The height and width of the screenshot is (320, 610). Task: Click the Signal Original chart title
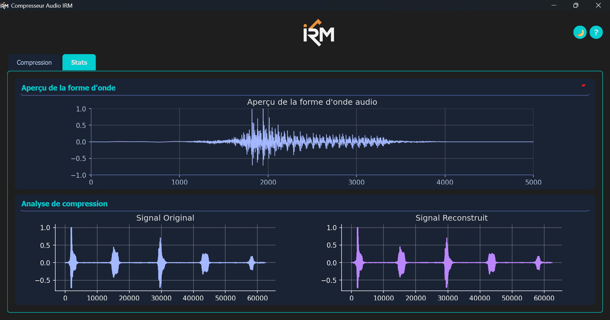(165, 218)
